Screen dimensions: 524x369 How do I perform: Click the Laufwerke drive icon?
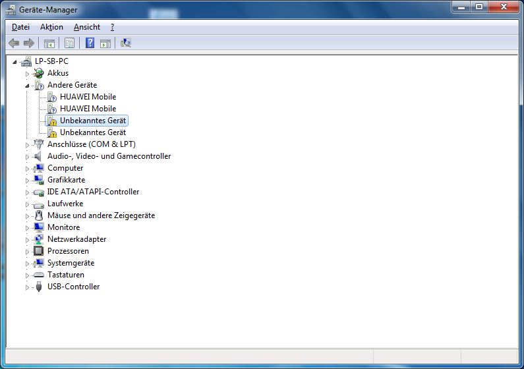(x=39, y=204)
